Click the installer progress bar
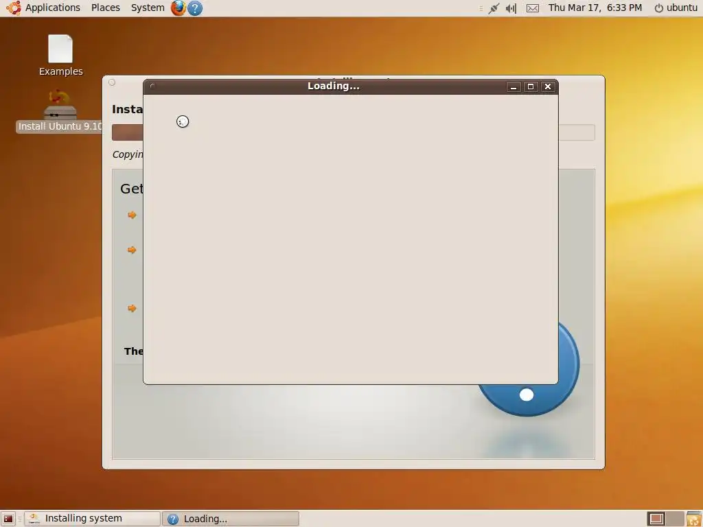The height and width of the screenshot is (527, 703). [x=354, y=132]
